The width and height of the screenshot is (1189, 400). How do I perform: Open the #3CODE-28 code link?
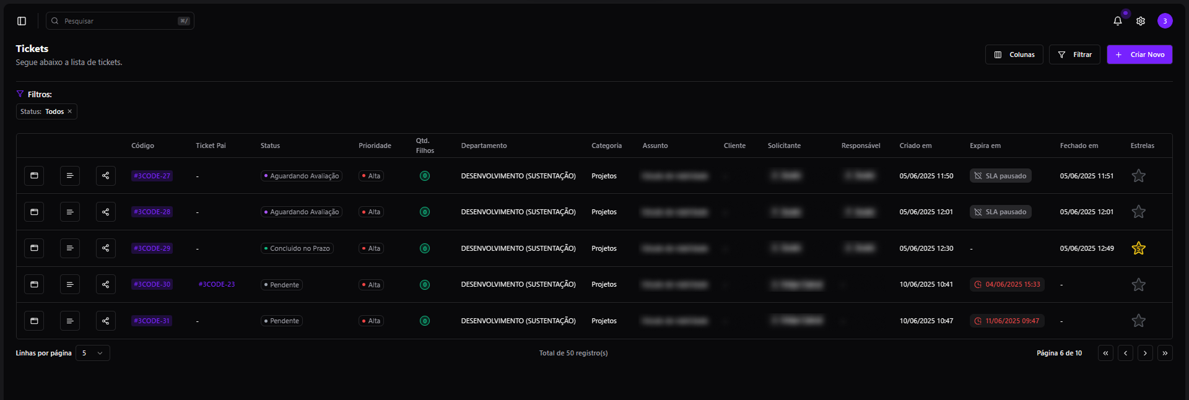click(152, 212)
